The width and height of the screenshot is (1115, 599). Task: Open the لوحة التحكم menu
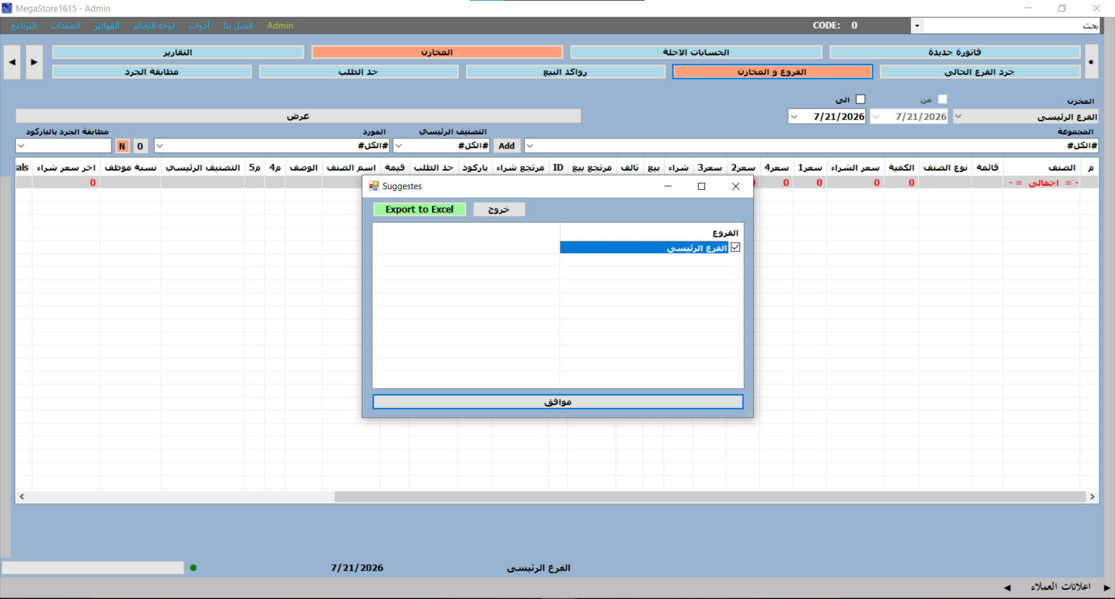tap(154, 26)
